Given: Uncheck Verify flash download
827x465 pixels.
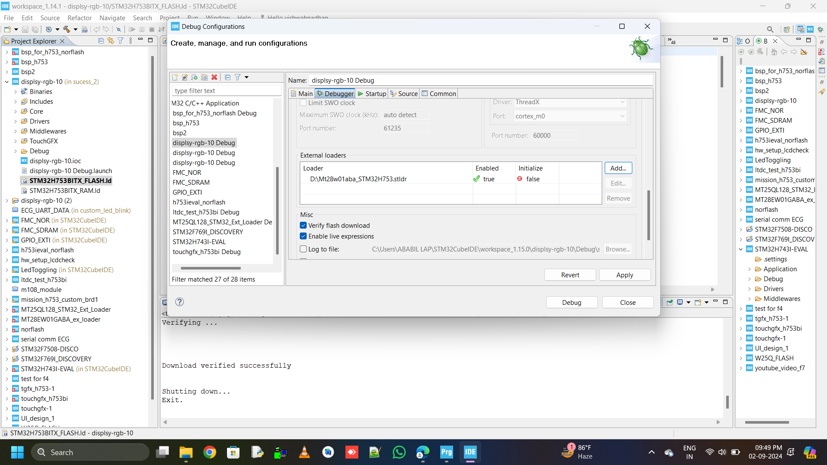Looking at the screenshot, I should tap(304, 225).
